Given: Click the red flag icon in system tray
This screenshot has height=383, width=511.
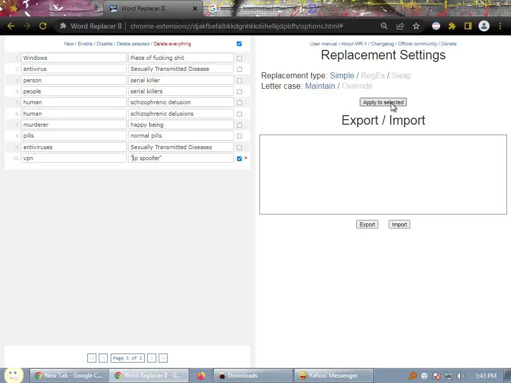Looking at the screenshot, I should pos(436,376).
